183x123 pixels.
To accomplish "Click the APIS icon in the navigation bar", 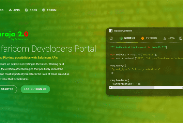I will (10, 10).
